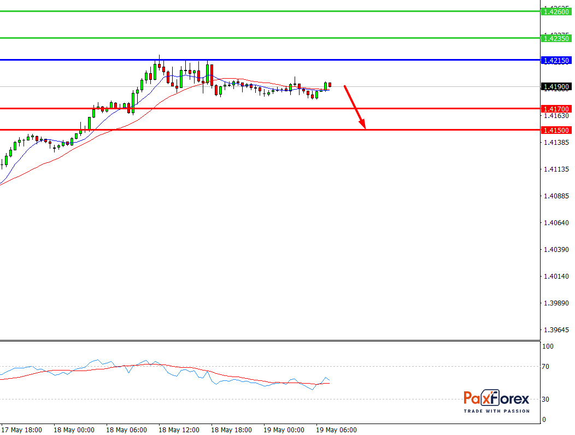
Task: Click the 100 level on indicator scale
Action: [x=548, y=346]
